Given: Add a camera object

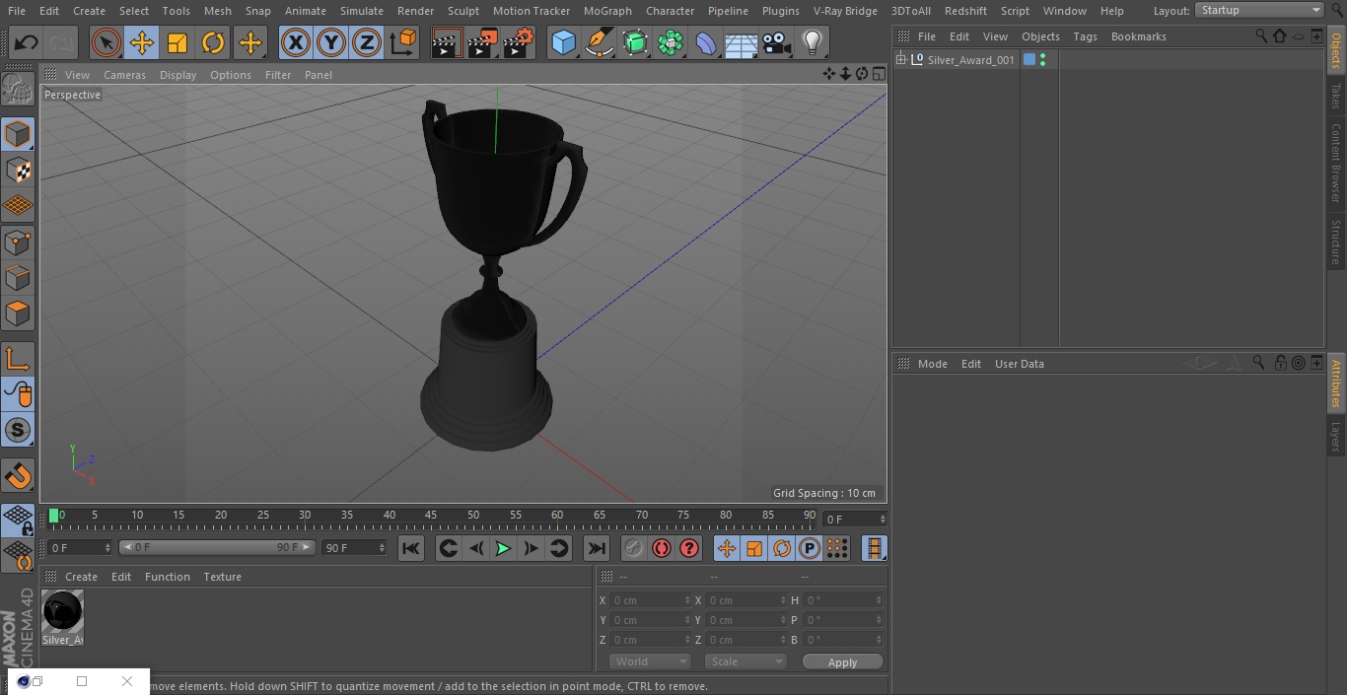Looking at the screenshot, I should 777,42.
